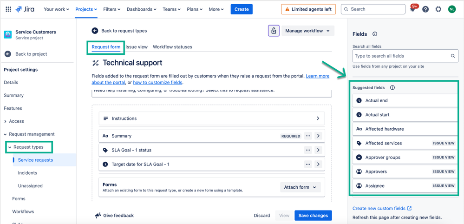Image resolution: width=464 pixels, height=224 pixels.
Task: Open the Summary field more options ellipsis
Action: (308, 136)
